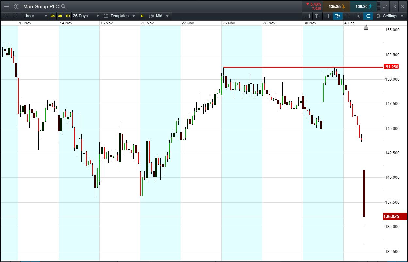Click the dotted-square layout icon
The width and height of the screenshot is (408, 262).
pyautogui.click(x=16, y=16)
